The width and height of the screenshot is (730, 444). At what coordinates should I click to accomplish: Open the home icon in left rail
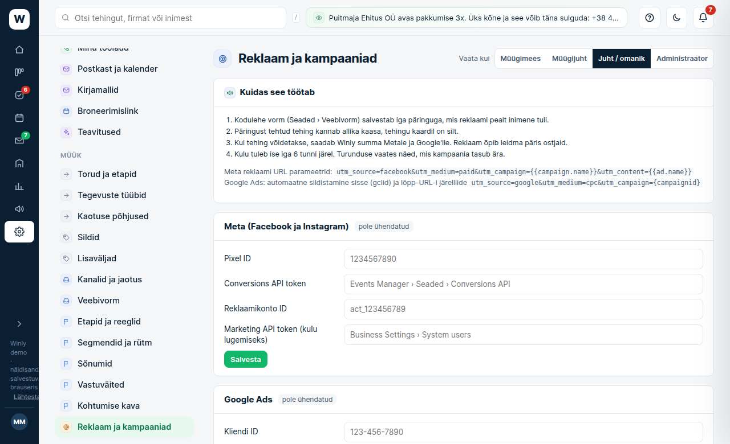pyautogui.click(x=19, y=50)
